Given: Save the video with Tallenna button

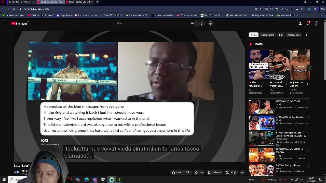Looking at the screenshot, I should (214, 172).
